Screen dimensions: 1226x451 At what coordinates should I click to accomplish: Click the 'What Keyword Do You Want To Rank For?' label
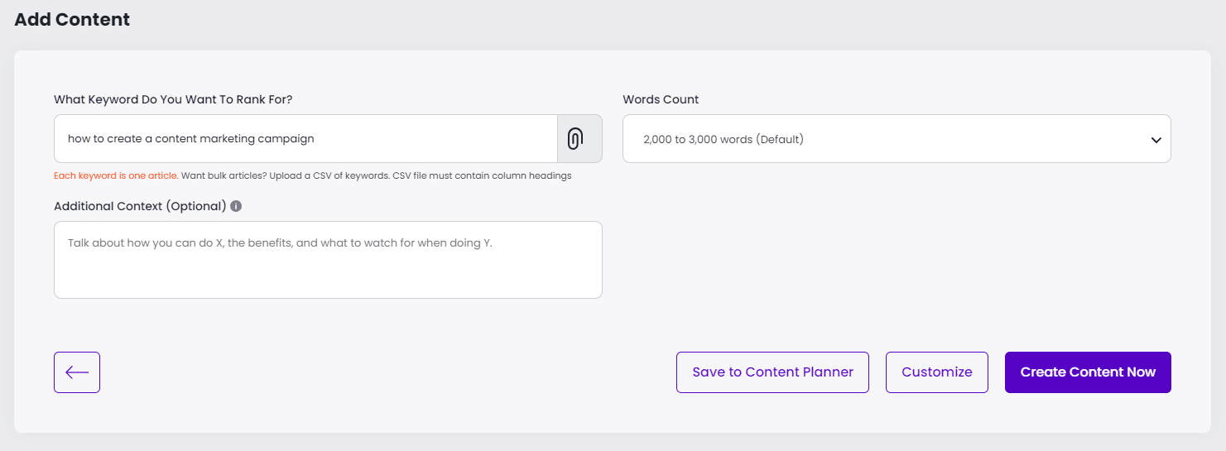[x=173, y=99]
